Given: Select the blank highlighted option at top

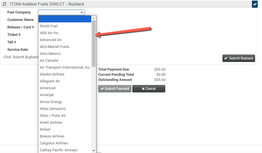Looking at the screenshot, I should click(65, 19).
